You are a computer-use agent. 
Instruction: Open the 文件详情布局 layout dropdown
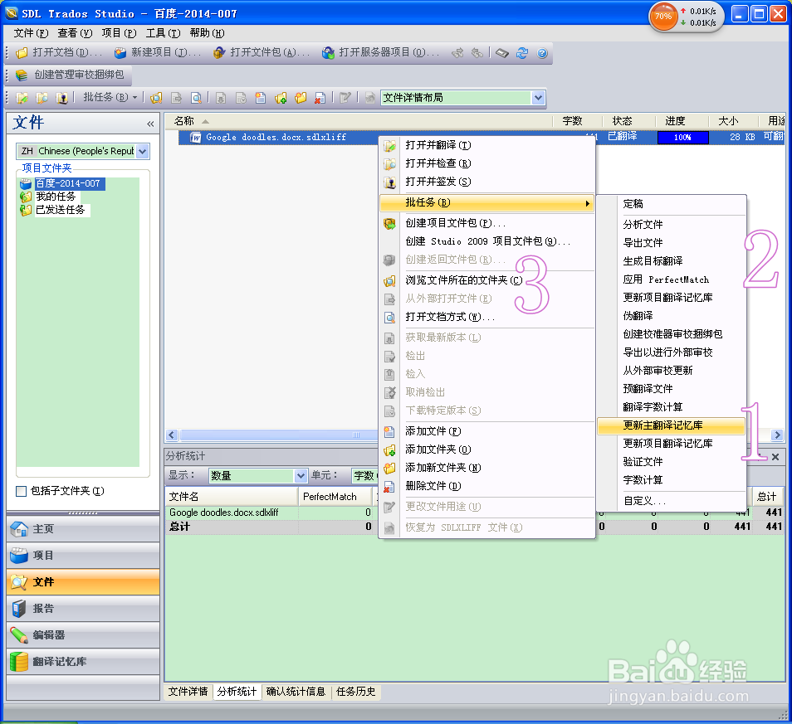coord(539,97)
